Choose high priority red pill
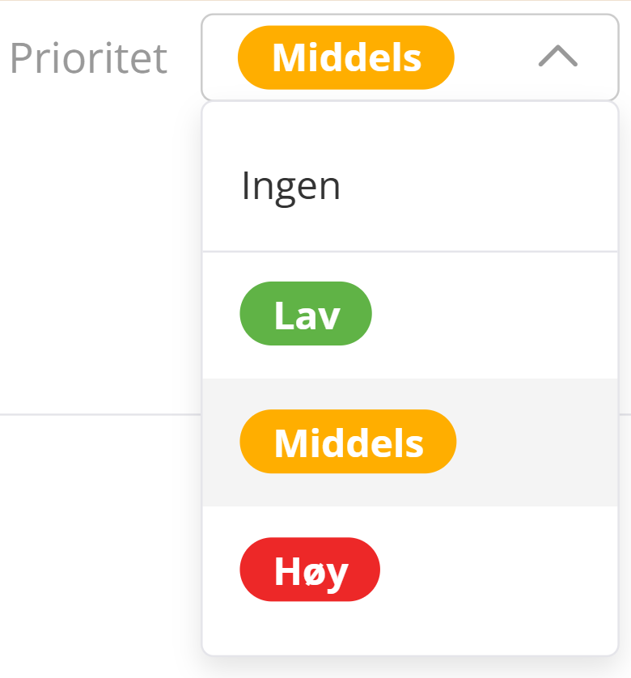This screenshot has height=678, width=631. [x=310, y=570]
